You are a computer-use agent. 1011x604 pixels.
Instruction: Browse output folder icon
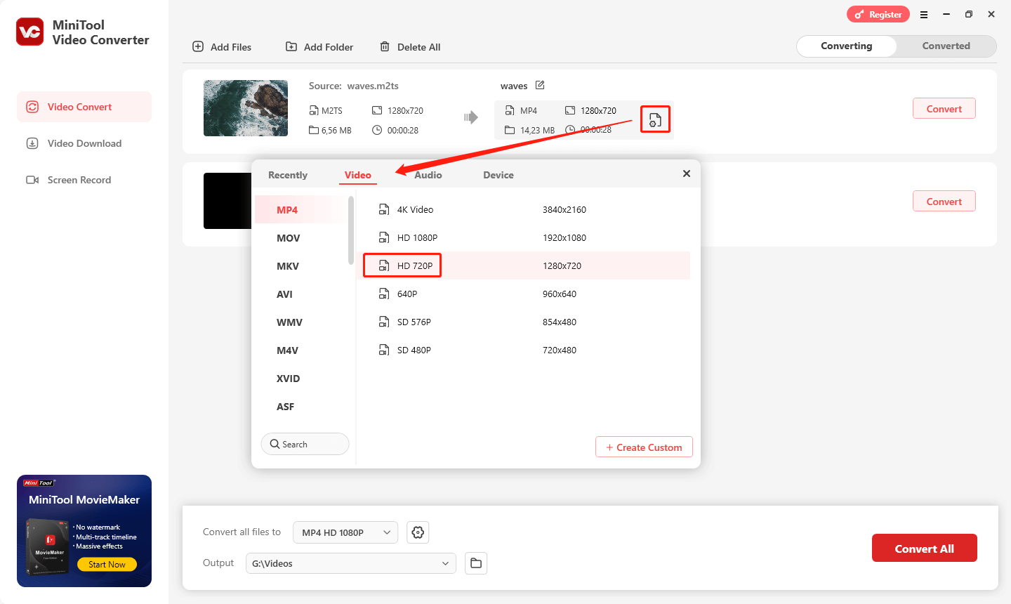(476, 563)
